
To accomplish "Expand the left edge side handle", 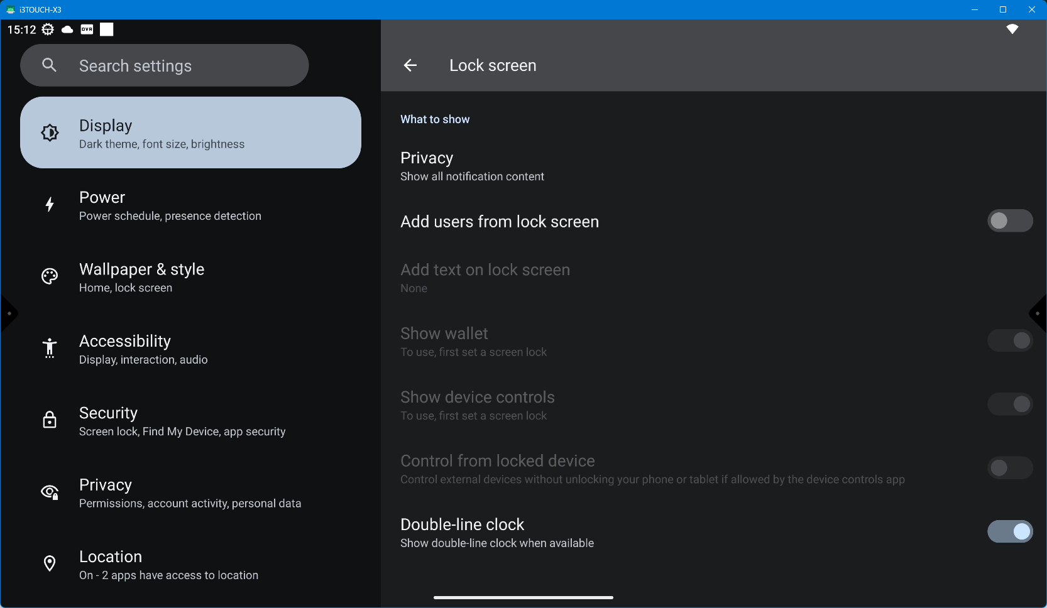I will tap(8, 313).
